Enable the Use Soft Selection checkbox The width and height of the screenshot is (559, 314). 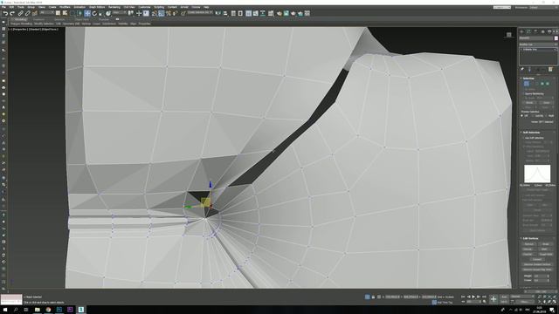(523, 138)
